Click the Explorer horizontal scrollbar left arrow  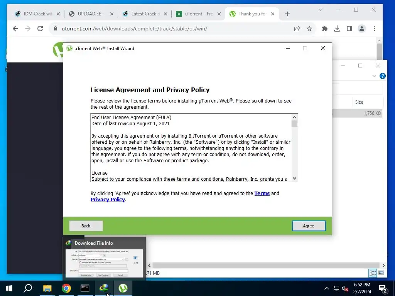coord(149,265)
